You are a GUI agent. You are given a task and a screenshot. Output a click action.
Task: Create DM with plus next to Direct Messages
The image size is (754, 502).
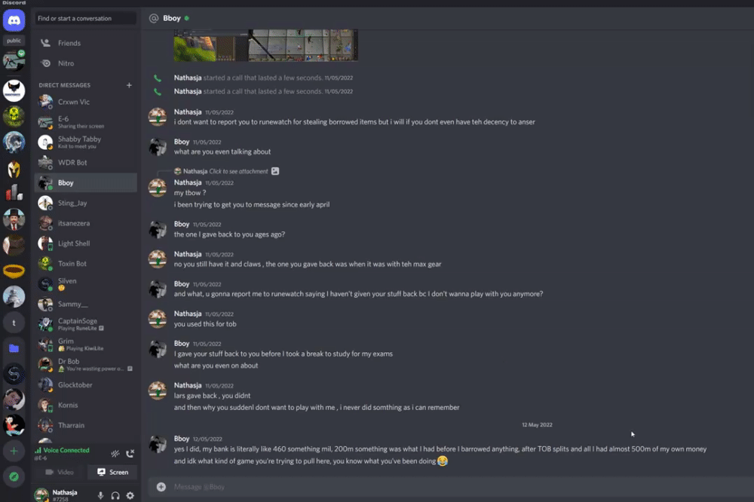pos(129,85)
